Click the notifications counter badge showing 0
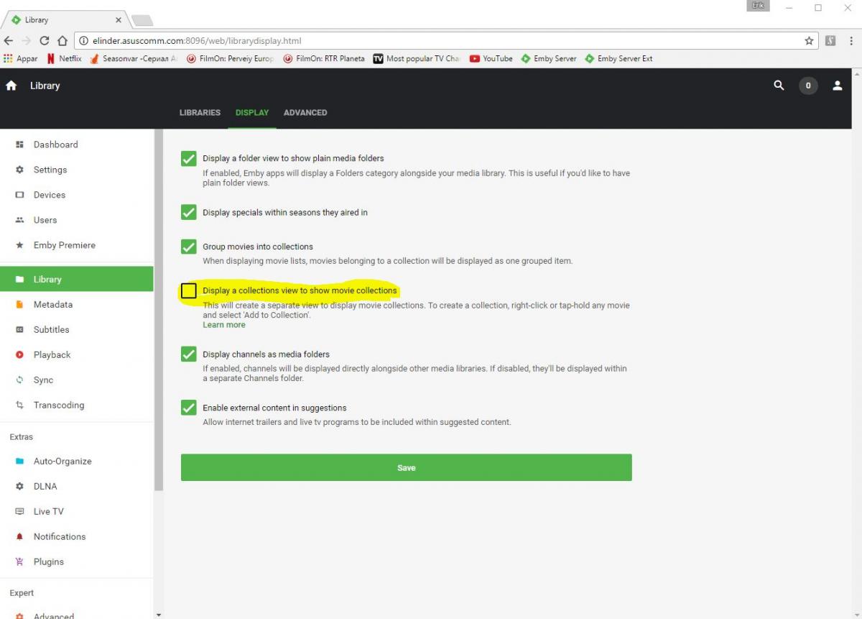The image size is (862, 619). (808, 86)
